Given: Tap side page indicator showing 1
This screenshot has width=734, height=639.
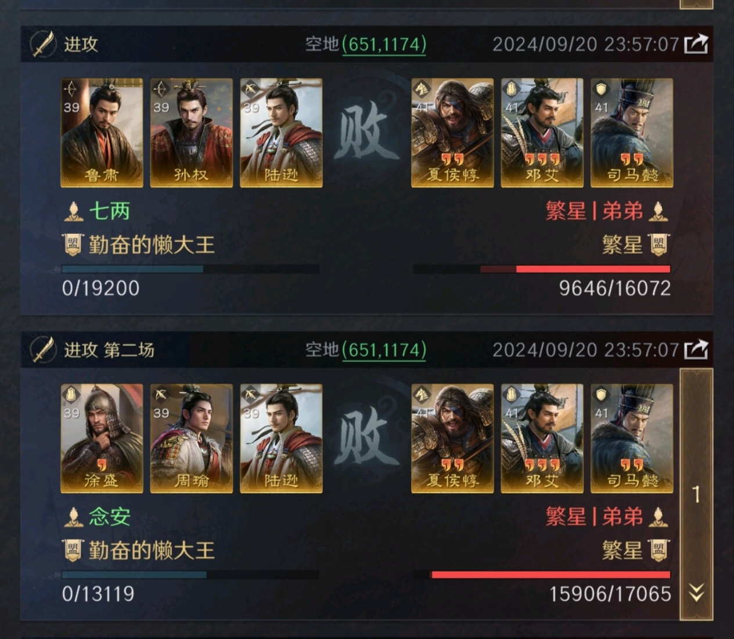Looking at the screenshot, I should tap(696, 494).
